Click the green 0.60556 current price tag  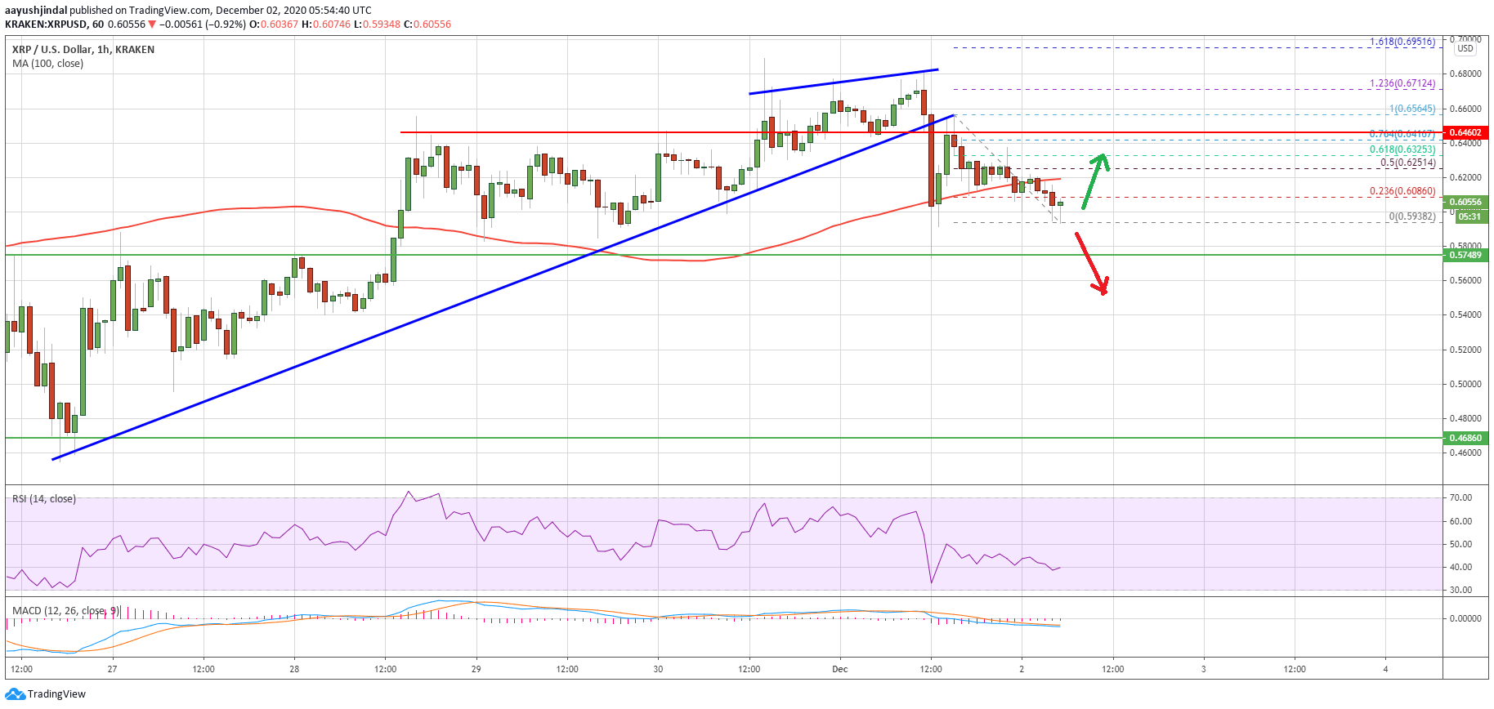tap(1465, 202)
